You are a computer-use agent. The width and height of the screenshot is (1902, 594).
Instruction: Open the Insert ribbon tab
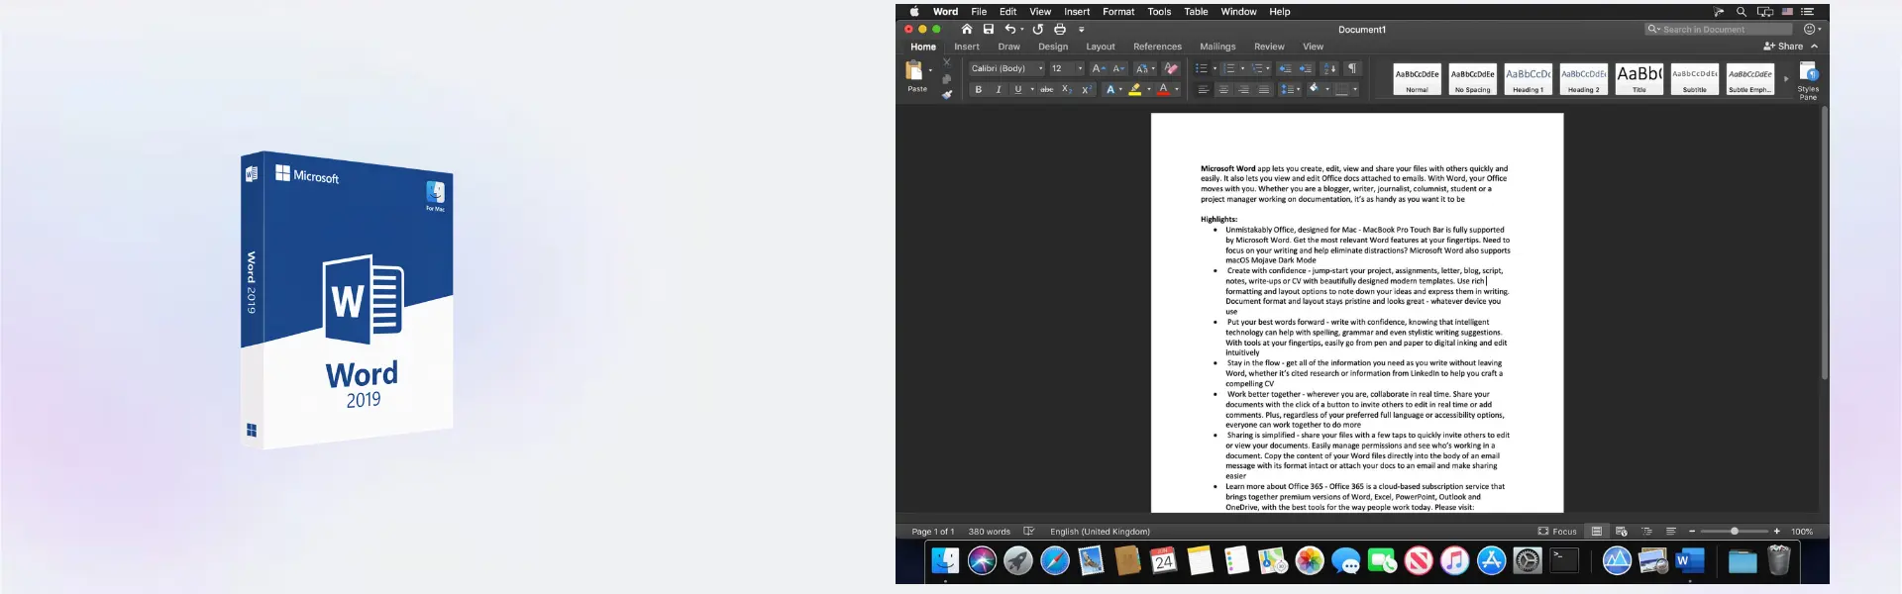[x=967, y=47]
